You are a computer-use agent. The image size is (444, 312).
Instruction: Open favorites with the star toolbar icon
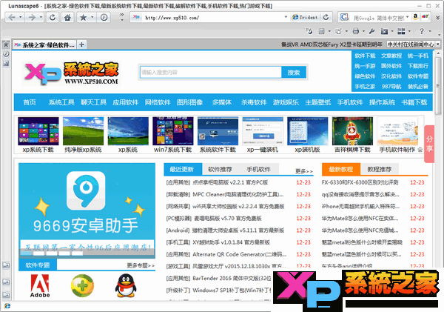coord(83,18)
